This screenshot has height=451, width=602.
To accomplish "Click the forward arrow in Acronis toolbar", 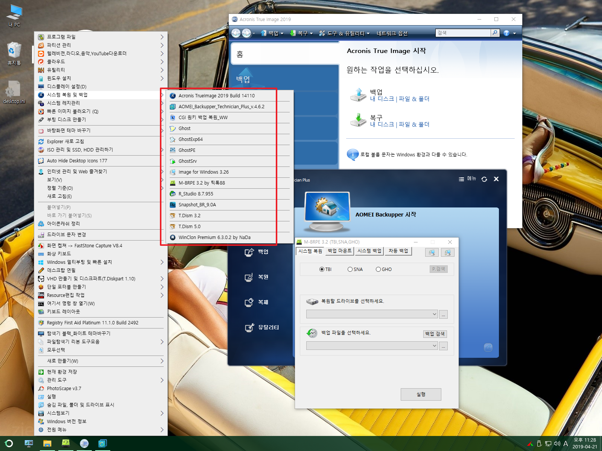I will click(x=246, y=33).
